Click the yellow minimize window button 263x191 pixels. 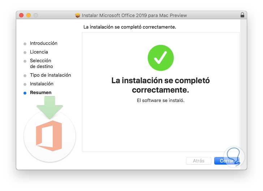tap(29, 15)
